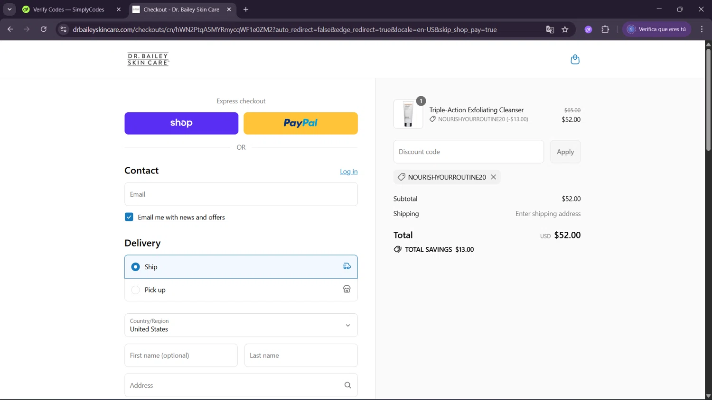
Task: Click the struck-through $65.00 price
Action: [572, 110]
